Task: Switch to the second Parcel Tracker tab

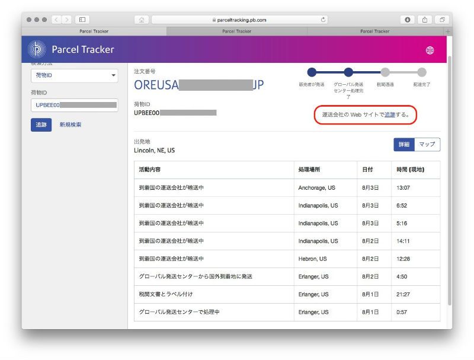Action: 236,31
